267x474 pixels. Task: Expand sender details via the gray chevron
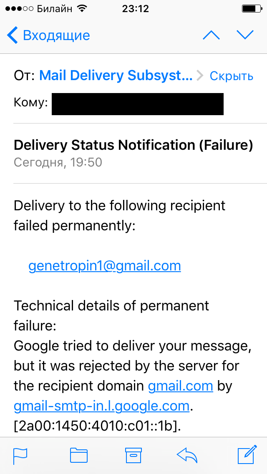(x=200, y=76)
